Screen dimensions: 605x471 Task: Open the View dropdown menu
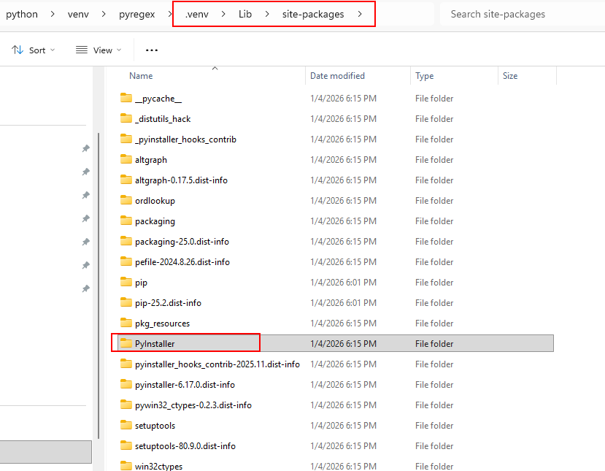(99, 50)
